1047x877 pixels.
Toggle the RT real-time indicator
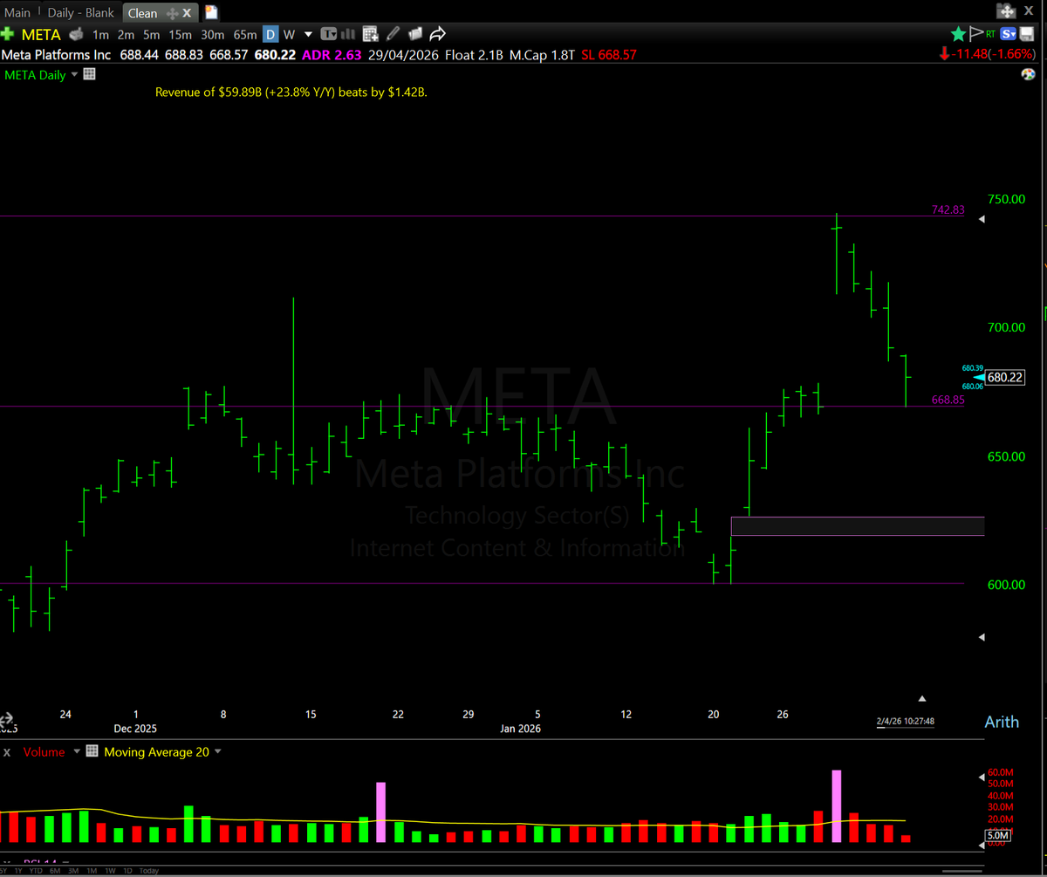click(990, 34)
